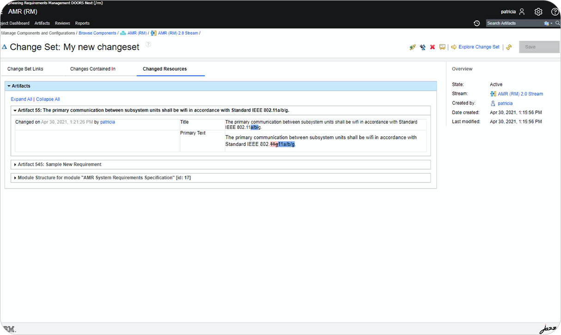Follow Browse Components breadcrumb link
Screen dimensions: 561x335
(x=98, y=33)
